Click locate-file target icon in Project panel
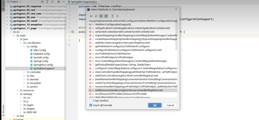 pos(42,2)
